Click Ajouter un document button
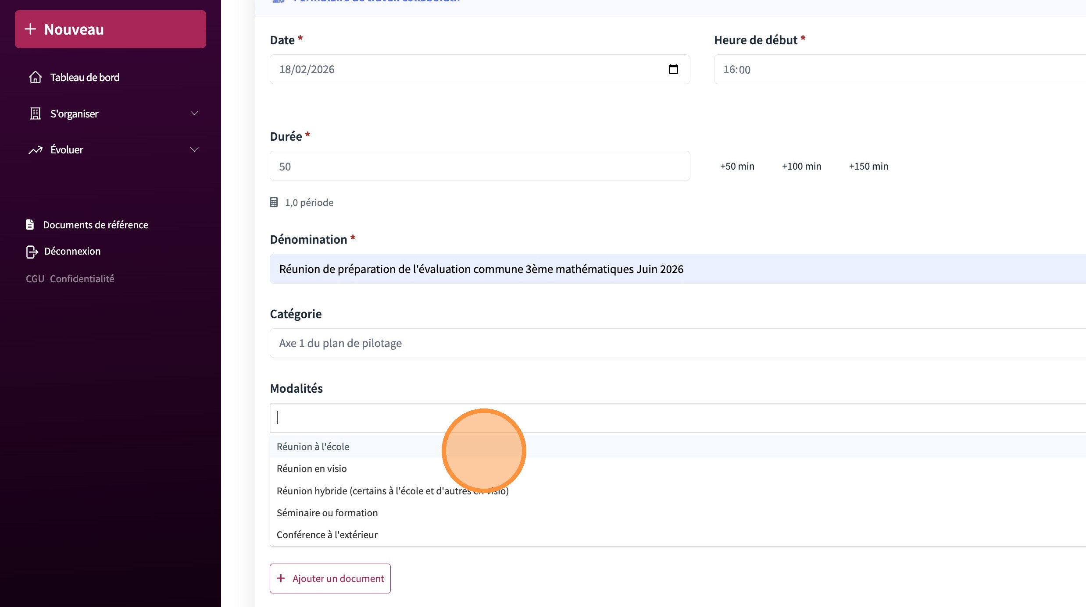 pos(330,579)
